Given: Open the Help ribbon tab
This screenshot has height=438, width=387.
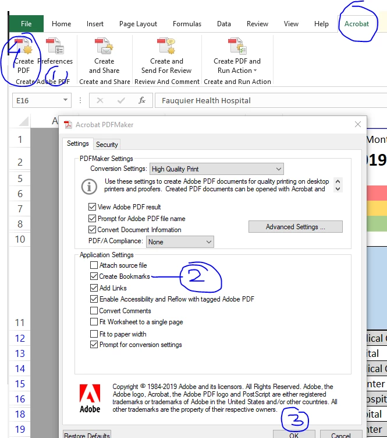Looking at the screenshot, I should [x=321, y=24].
